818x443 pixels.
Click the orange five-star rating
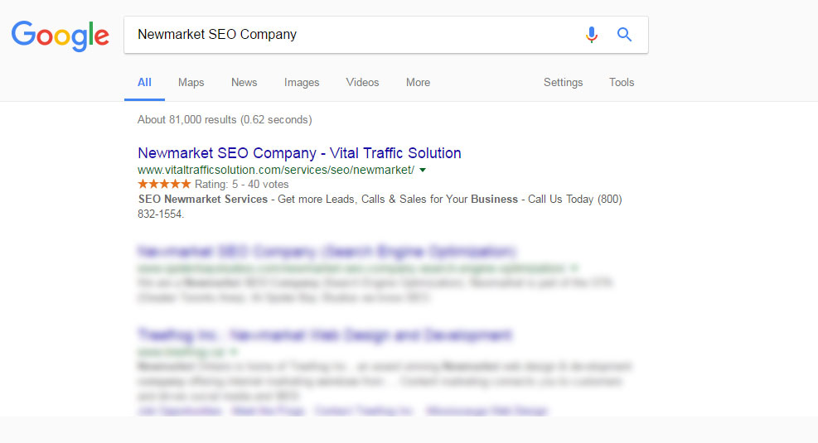pyautogui.click(x=164, y=184)
